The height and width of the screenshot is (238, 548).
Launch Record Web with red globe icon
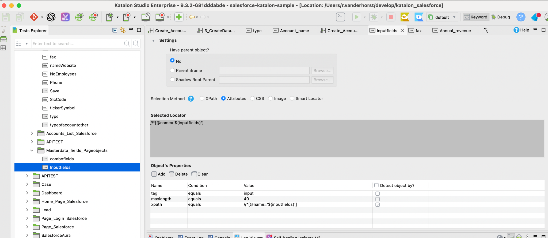click(x=93, y=17)
